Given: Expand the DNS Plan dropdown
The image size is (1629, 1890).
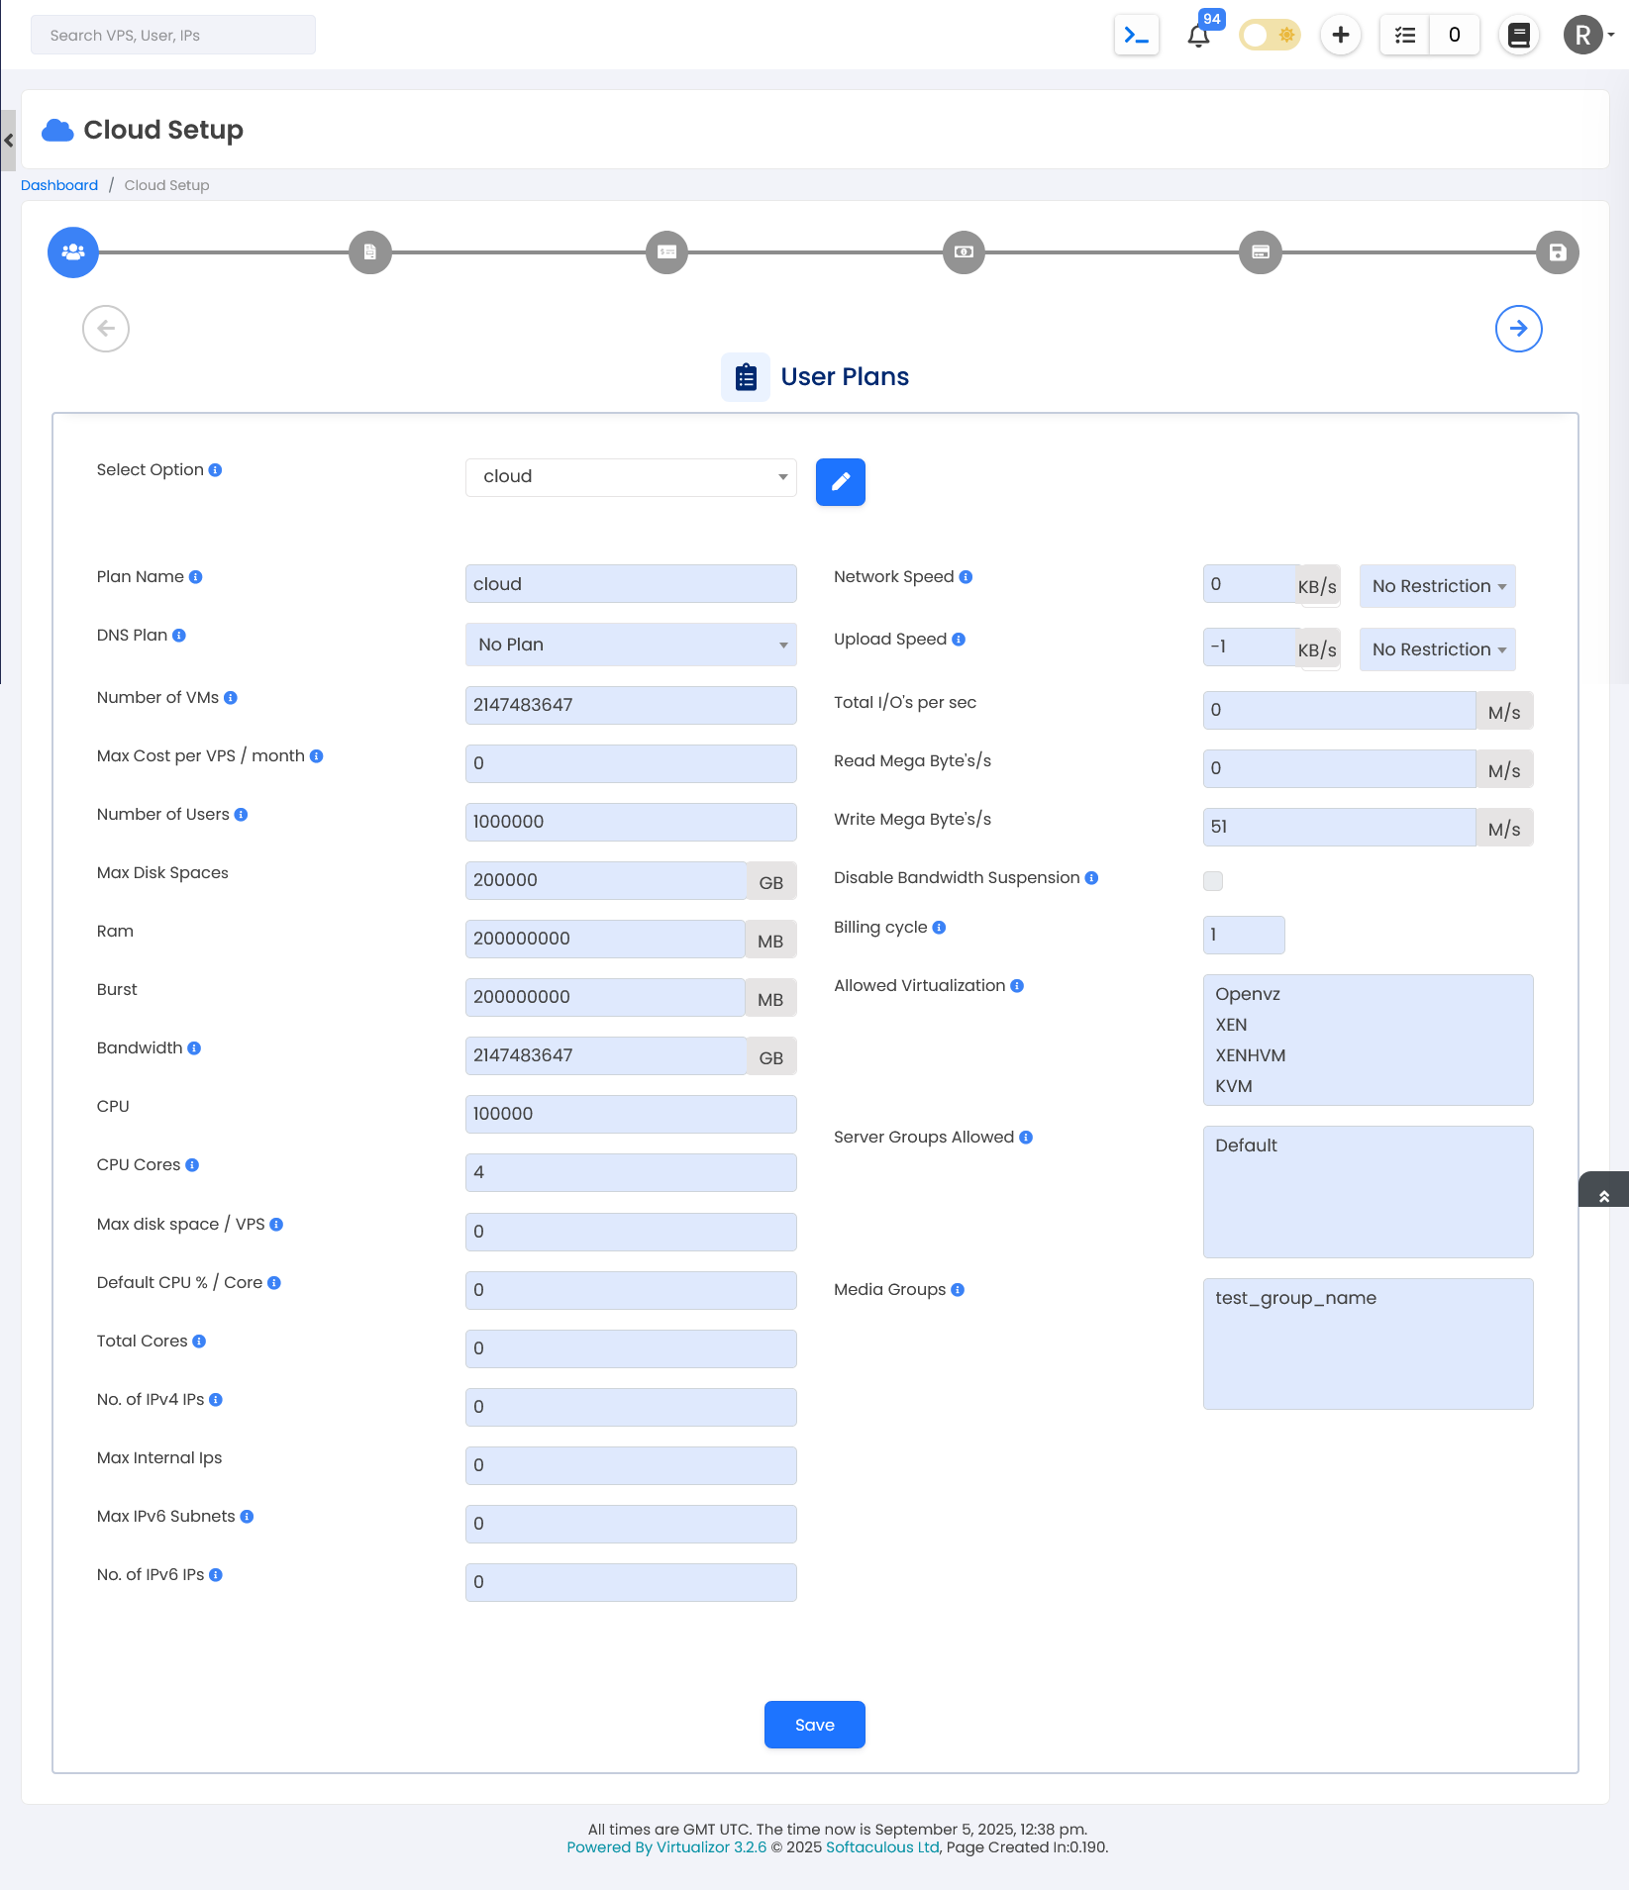Looking at the screenshot, I should 631,645.
